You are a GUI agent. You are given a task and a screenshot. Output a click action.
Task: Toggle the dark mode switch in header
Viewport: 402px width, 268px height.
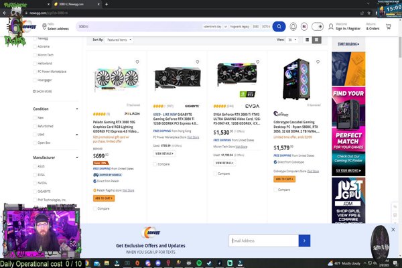coord(318,26)
